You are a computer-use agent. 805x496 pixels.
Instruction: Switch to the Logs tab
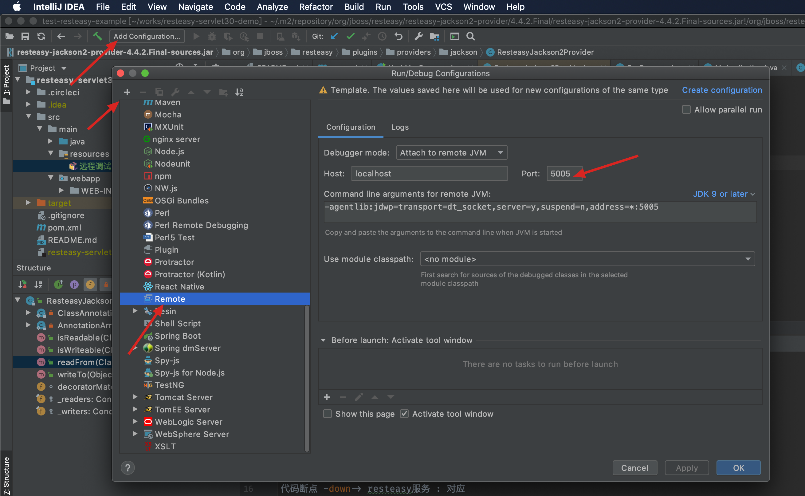click(x=400, y=127)
